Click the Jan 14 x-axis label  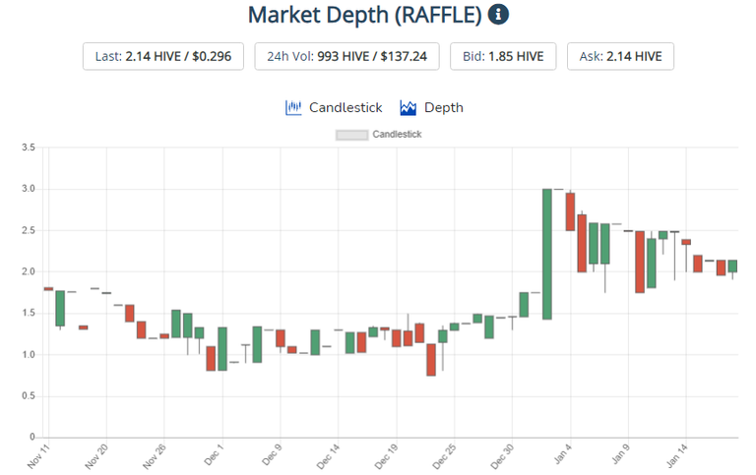pos(676,455)
